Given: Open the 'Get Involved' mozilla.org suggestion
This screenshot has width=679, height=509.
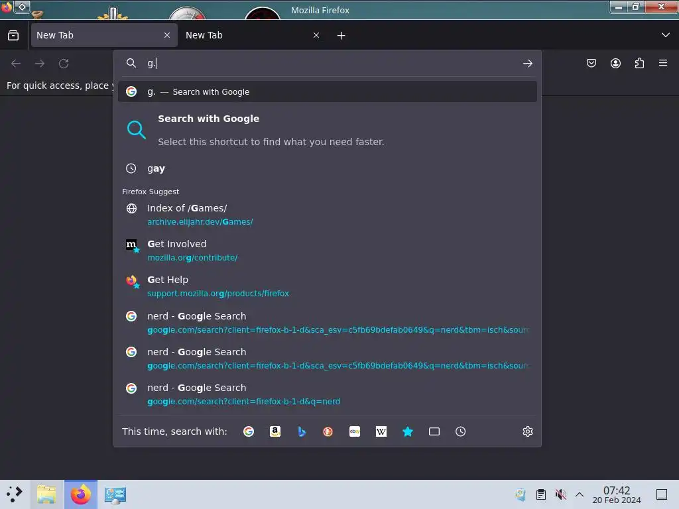Looking at the screenshot, I should (328, 251).
